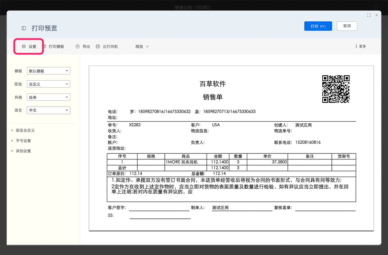This screenshot has height=255, width=388.
Task: Click the 物流单号 label
Action: 283,131
